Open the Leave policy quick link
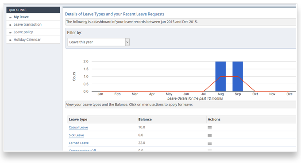 click(x=23, y=32)
